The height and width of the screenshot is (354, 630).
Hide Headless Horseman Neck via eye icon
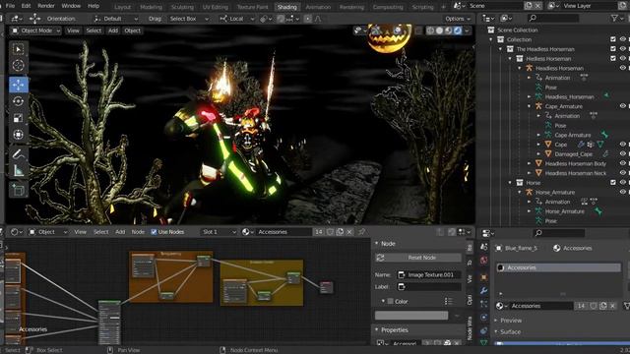pos(623,173)
